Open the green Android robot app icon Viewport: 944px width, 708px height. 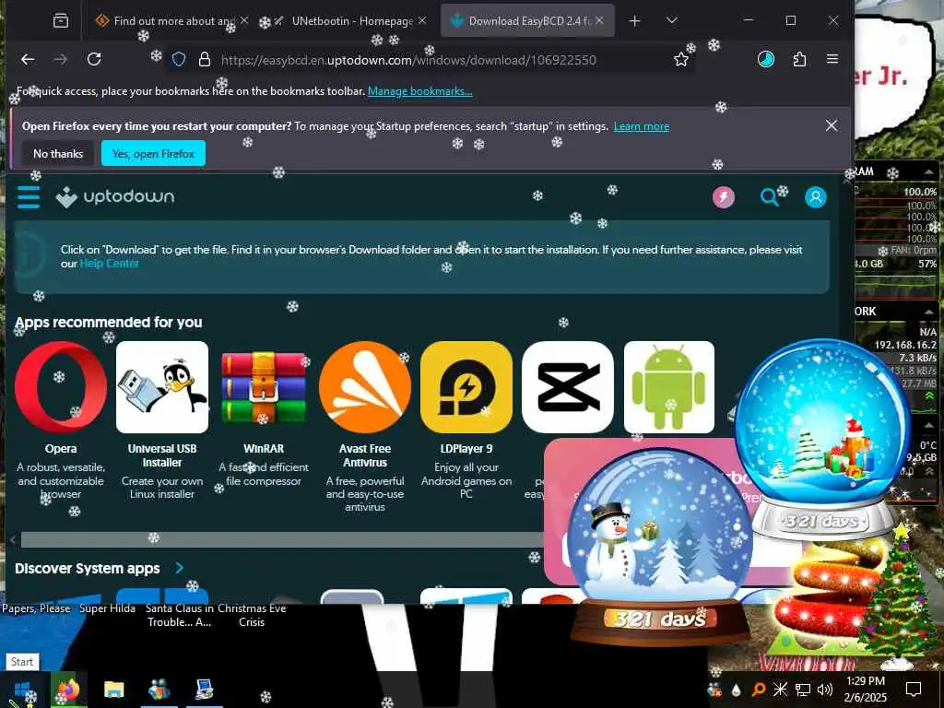[669, 387]
